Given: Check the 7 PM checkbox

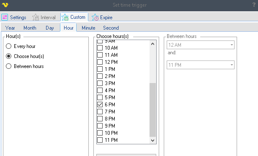Looking at the screenshot, I should coord(100,112).
